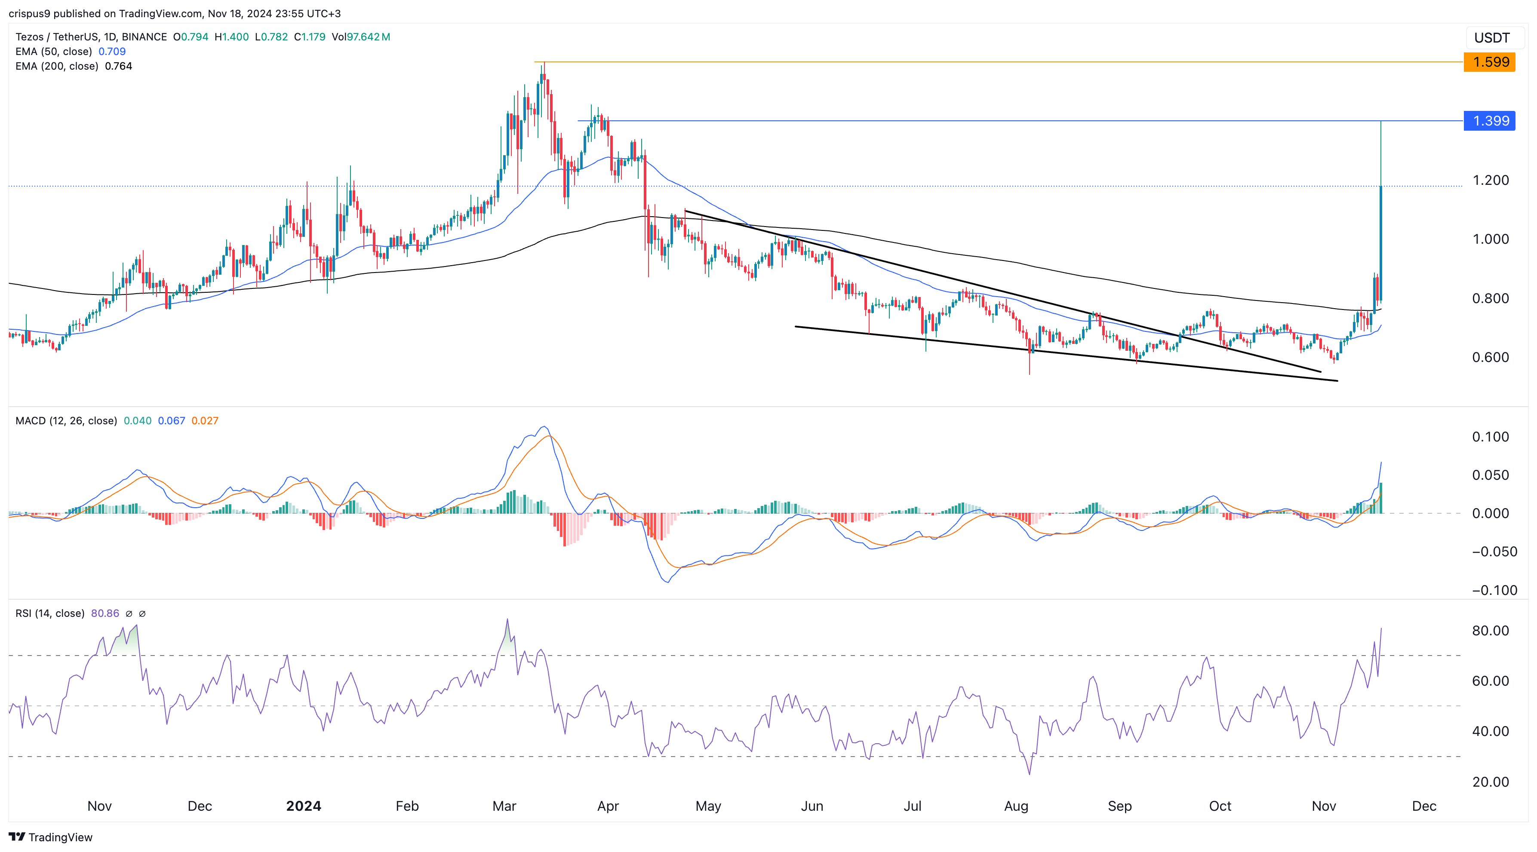Click the 1.000 price axis label
The image size is (1537, 852).
click(x=1491, y=239)
